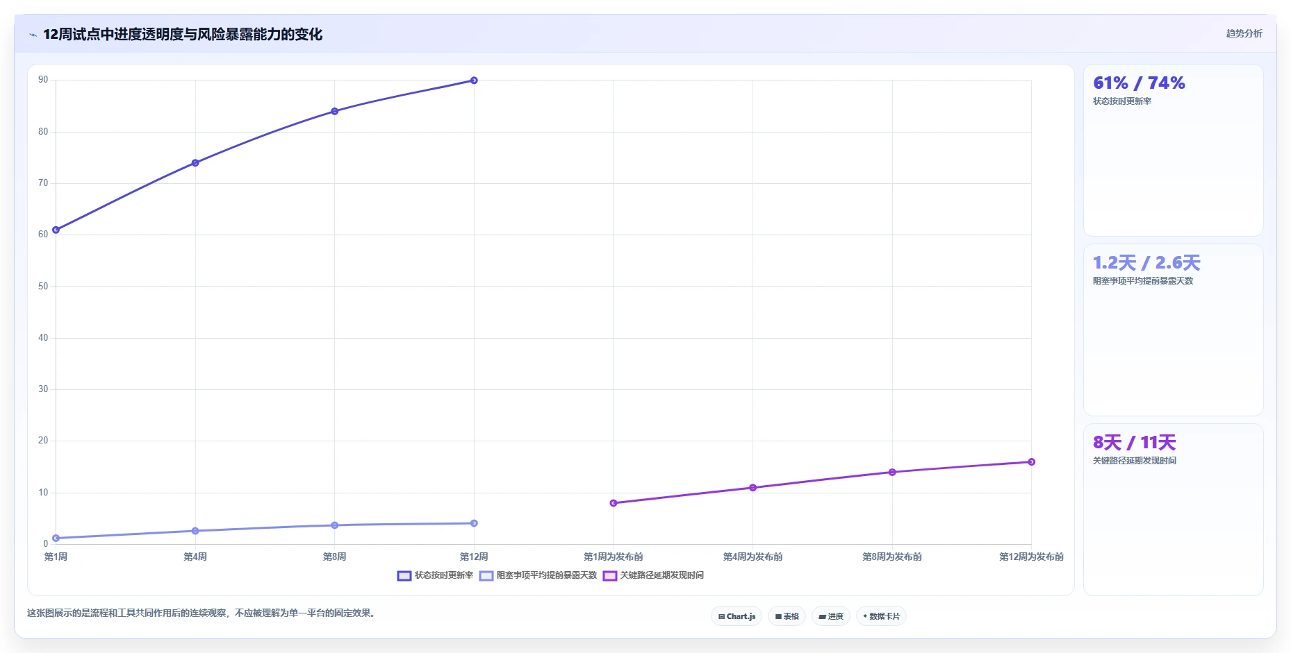
Task: Click the 状态按时更新率 point at 第12周
Action: point(474,80)
